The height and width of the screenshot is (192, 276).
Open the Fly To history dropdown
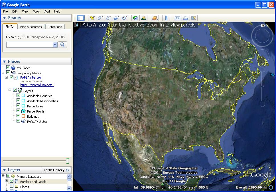55,45
